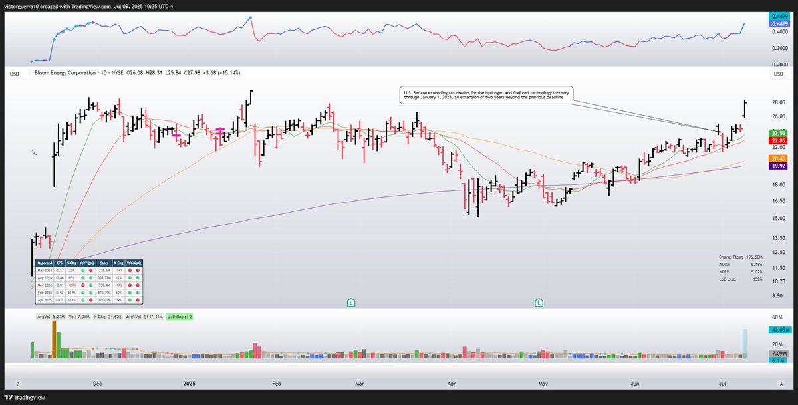Click the Dec label on the time axis
Image resolution: width=798 pixels, height=405 pixels.
97,384
